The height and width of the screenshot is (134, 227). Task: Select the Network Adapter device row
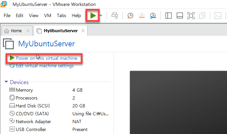click(x=59, y=122)
